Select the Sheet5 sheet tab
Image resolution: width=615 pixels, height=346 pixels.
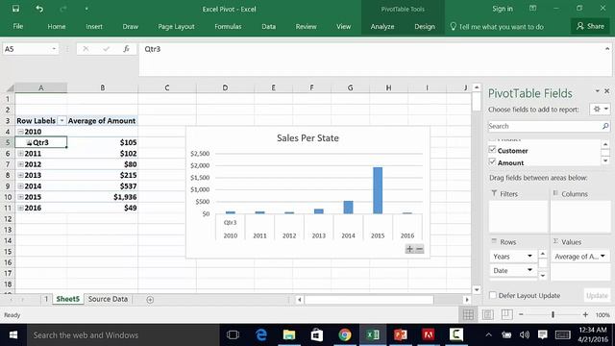click(68, 299)
